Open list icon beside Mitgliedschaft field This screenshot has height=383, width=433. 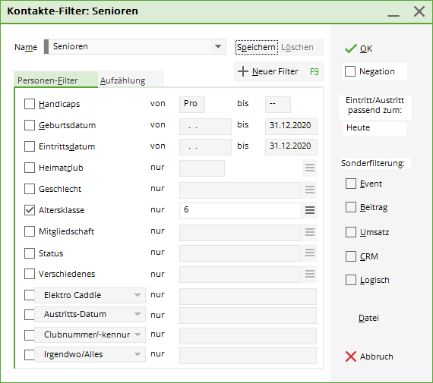[x=310, y=232]
